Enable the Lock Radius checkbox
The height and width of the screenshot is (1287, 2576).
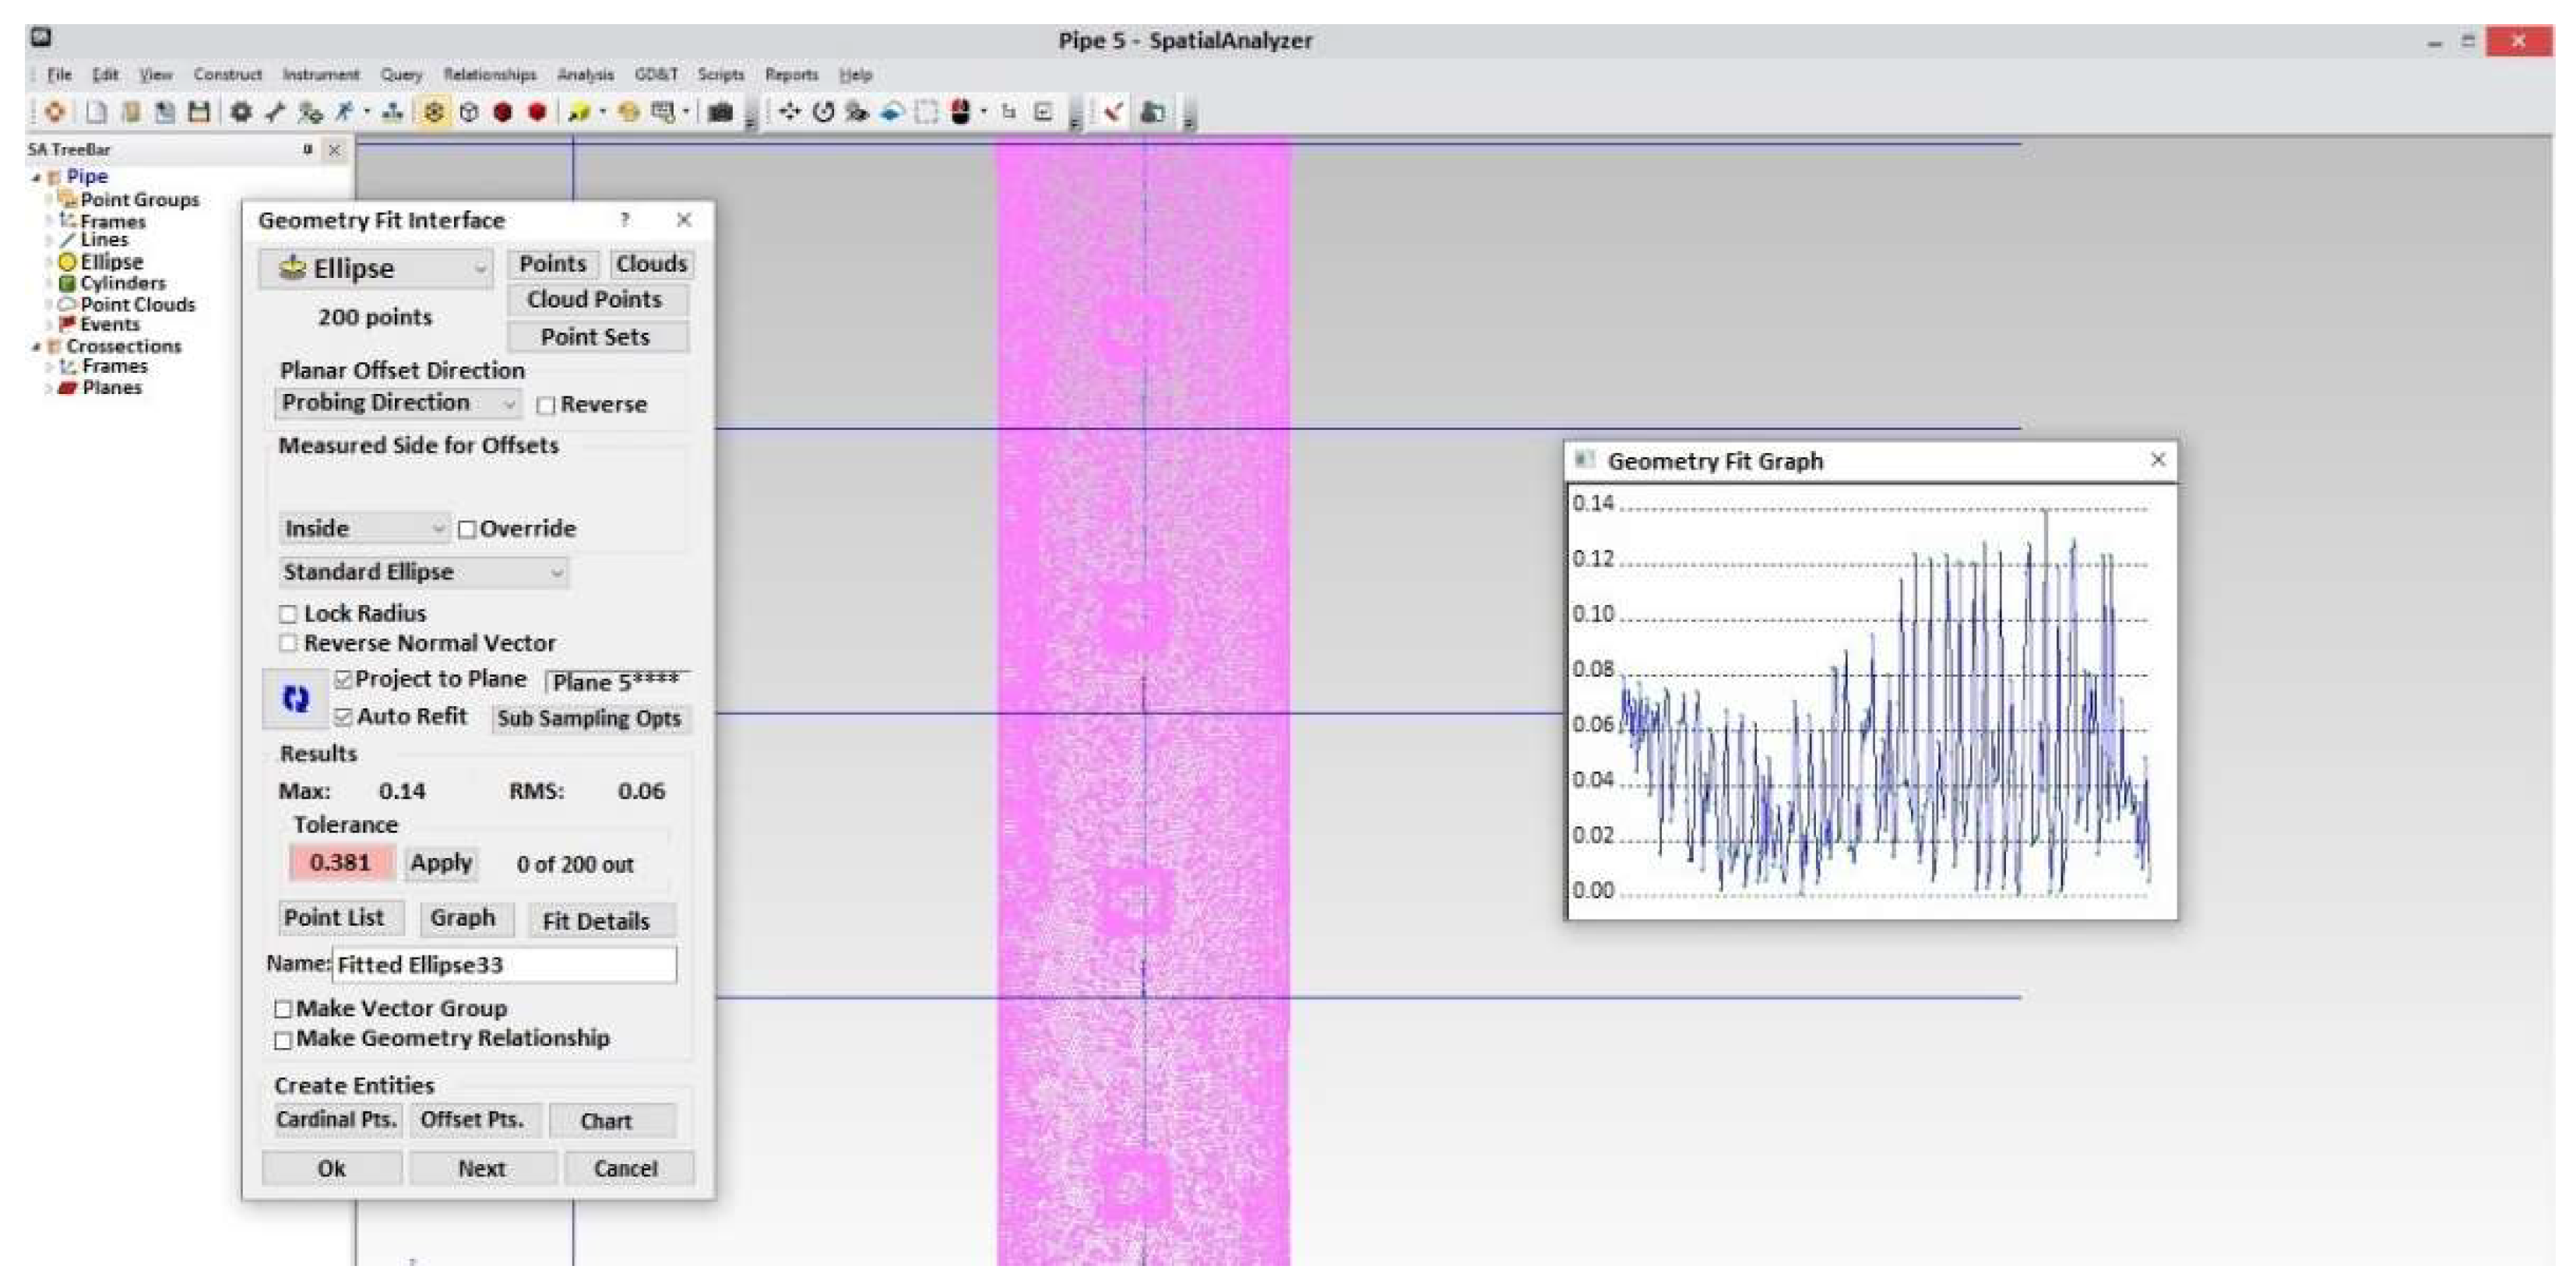pyautogui.click(x=289, y=614)
